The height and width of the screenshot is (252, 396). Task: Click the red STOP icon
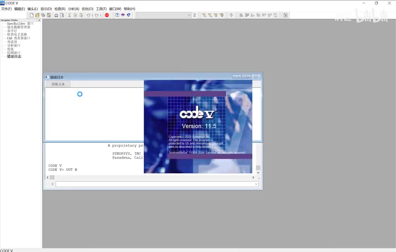(x=107, y=15)
